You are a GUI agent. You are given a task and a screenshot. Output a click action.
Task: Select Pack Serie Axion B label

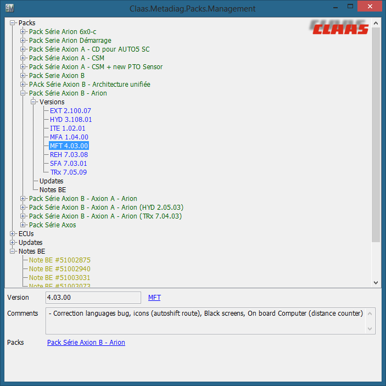57,76
